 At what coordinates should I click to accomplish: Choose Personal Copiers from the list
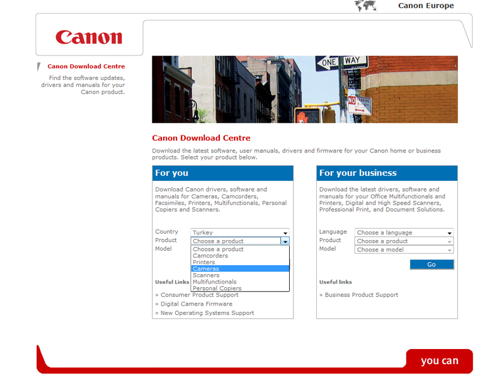[x=217, y=289]
